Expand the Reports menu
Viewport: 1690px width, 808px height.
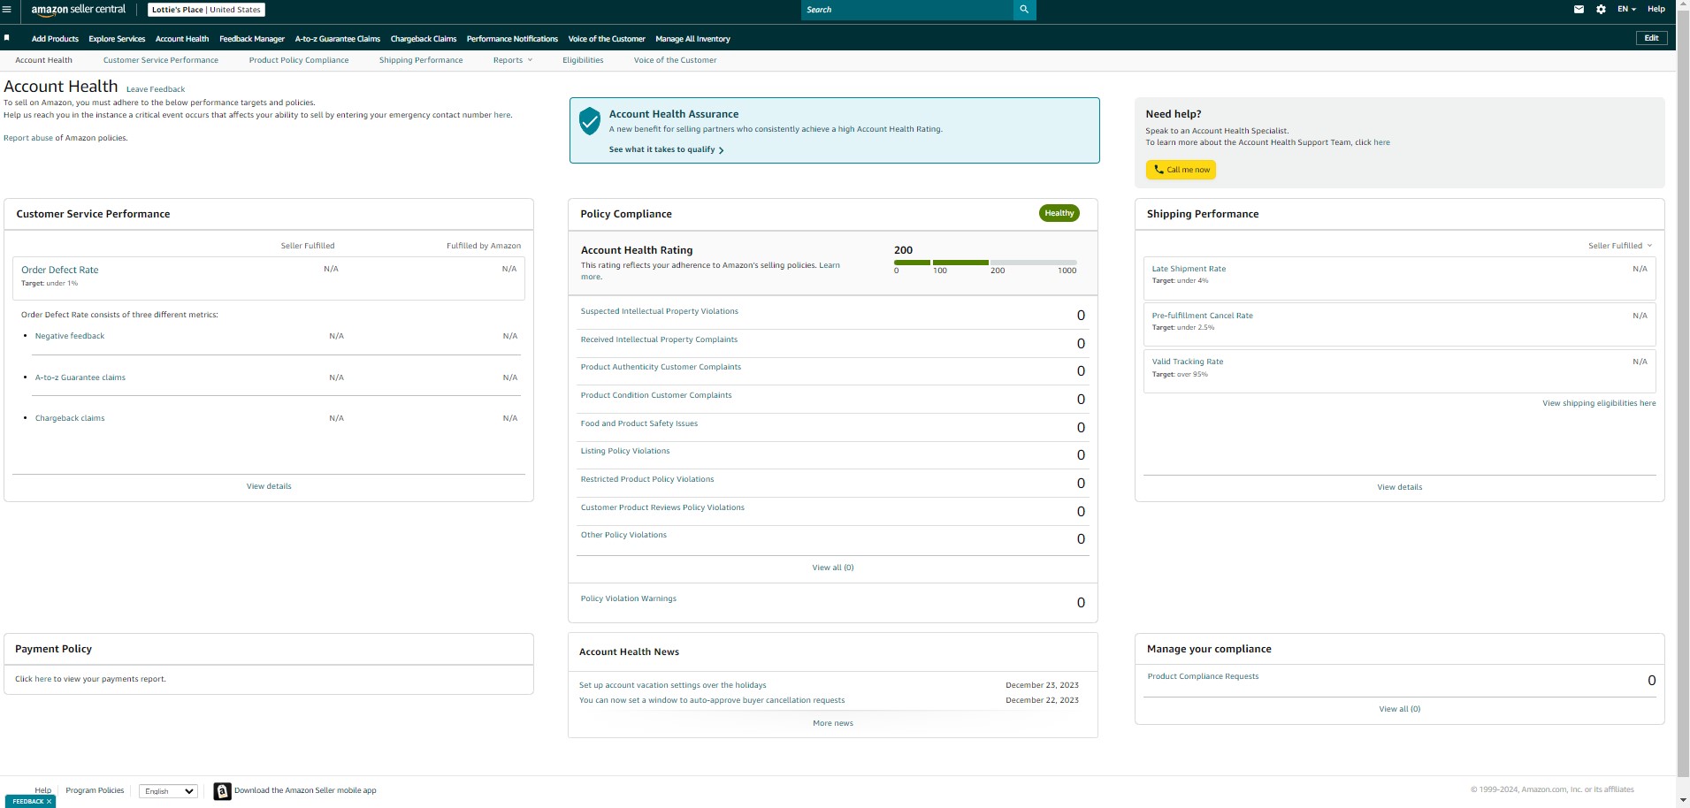pos(513,60)
